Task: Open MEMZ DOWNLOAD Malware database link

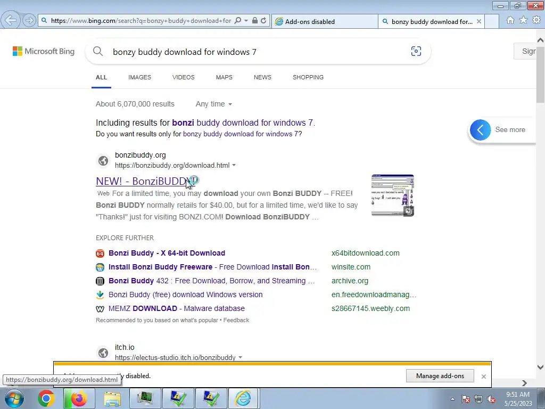Action: (x=177, y=308)
